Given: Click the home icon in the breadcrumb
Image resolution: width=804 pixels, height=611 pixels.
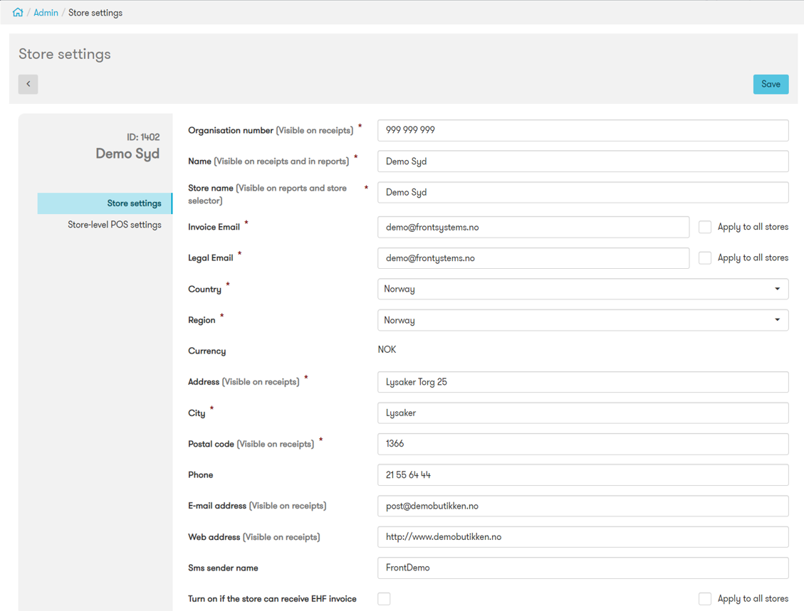Looking at the screenshot, I should coord(17,12).
